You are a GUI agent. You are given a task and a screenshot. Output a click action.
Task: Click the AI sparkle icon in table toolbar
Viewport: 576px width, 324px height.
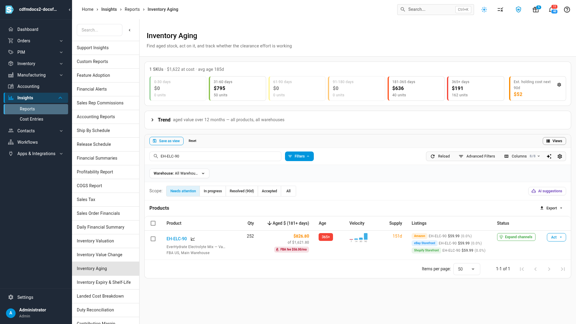(549, 156)
